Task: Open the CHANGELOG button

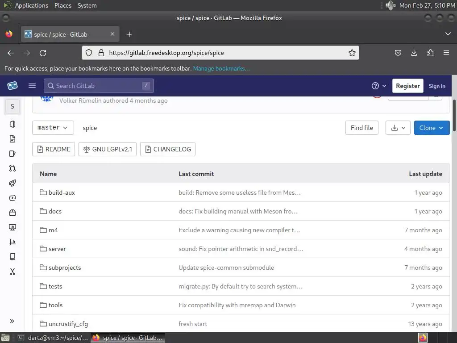Action: coord(168,149)
